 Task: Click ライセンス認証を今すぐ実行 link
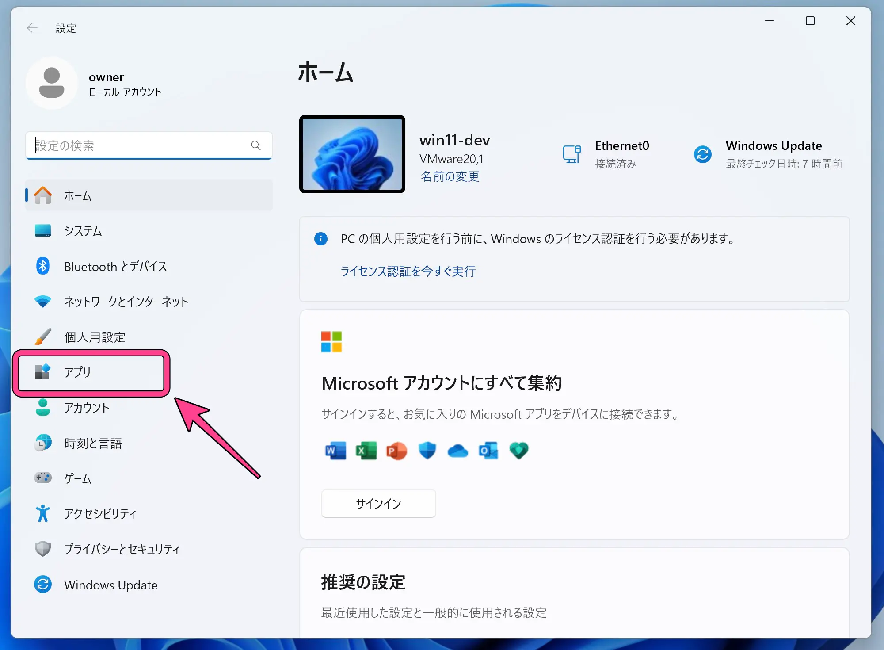point(408,271)
